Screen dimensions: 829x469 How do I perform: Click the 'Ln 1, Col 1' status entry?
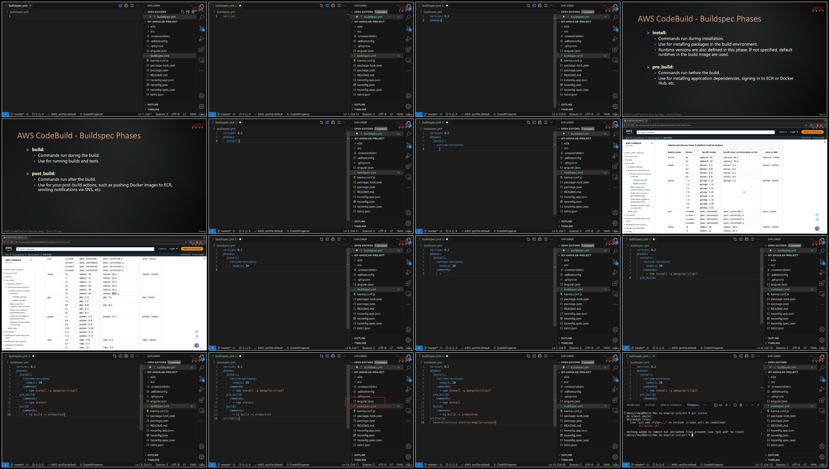click(x=145, y=114)
